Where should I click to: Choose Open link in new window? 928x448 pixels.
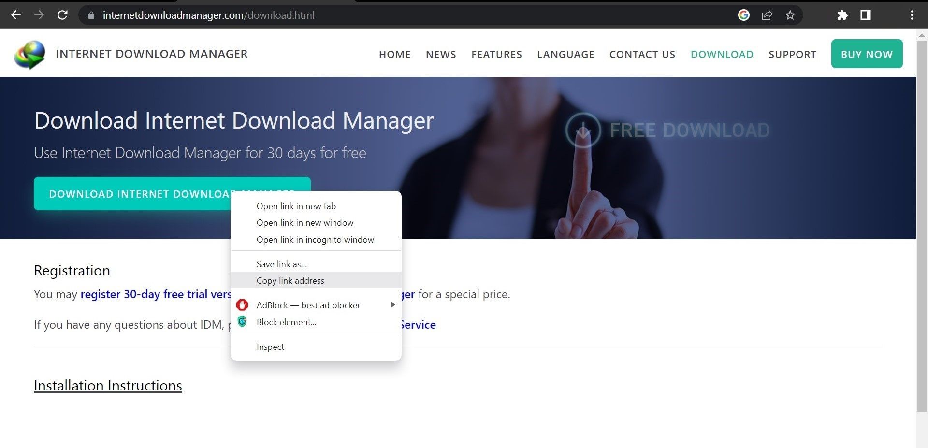pos(316,223)
